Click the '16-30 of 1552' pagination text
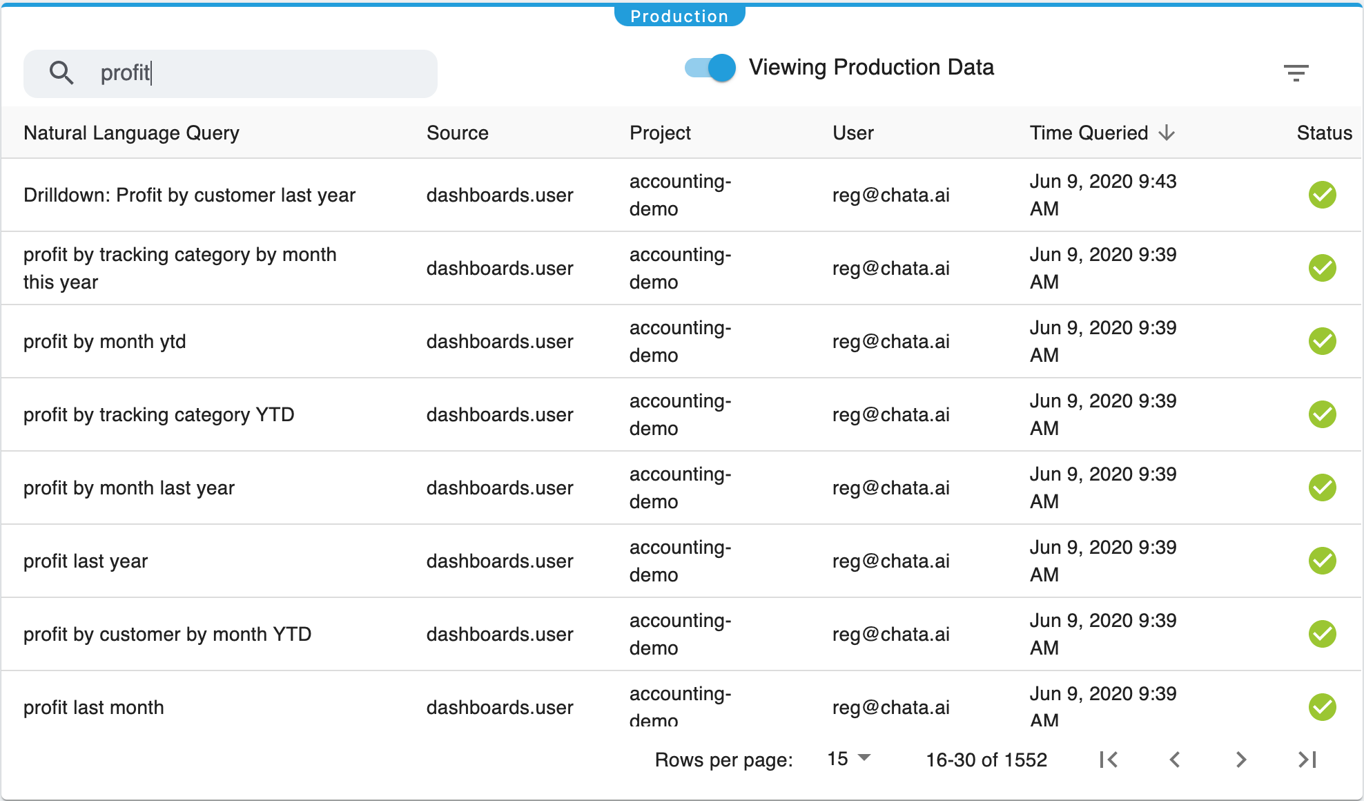Image resolution: width=1364 pixels, height=801 pixels. point(986,760)
